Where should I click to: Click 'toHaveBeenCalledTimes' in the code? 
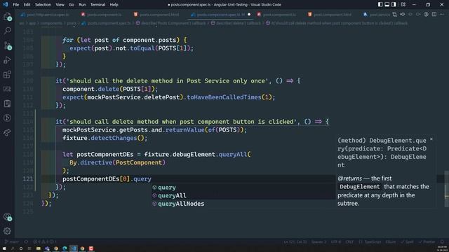224,97
